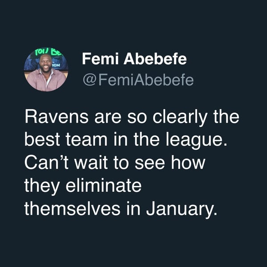Viewport: 267px width, 267px height.
Task: Select the first name Femi in header
Action: [100, 59]
